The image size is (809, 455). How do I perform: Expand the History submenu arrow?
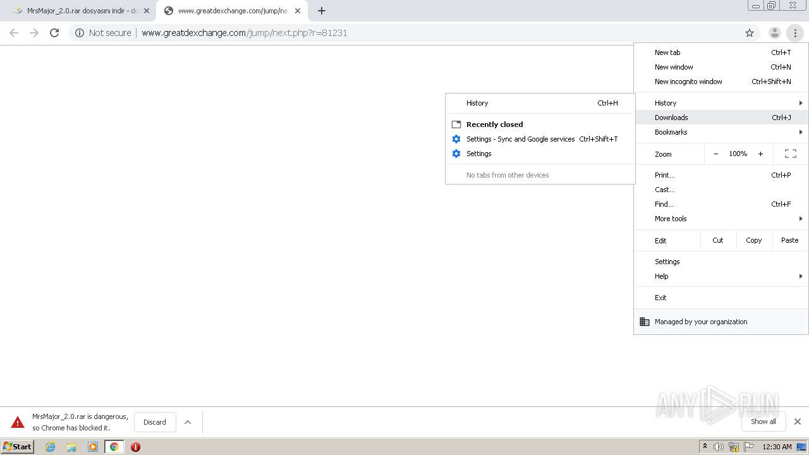click(801, 103)
